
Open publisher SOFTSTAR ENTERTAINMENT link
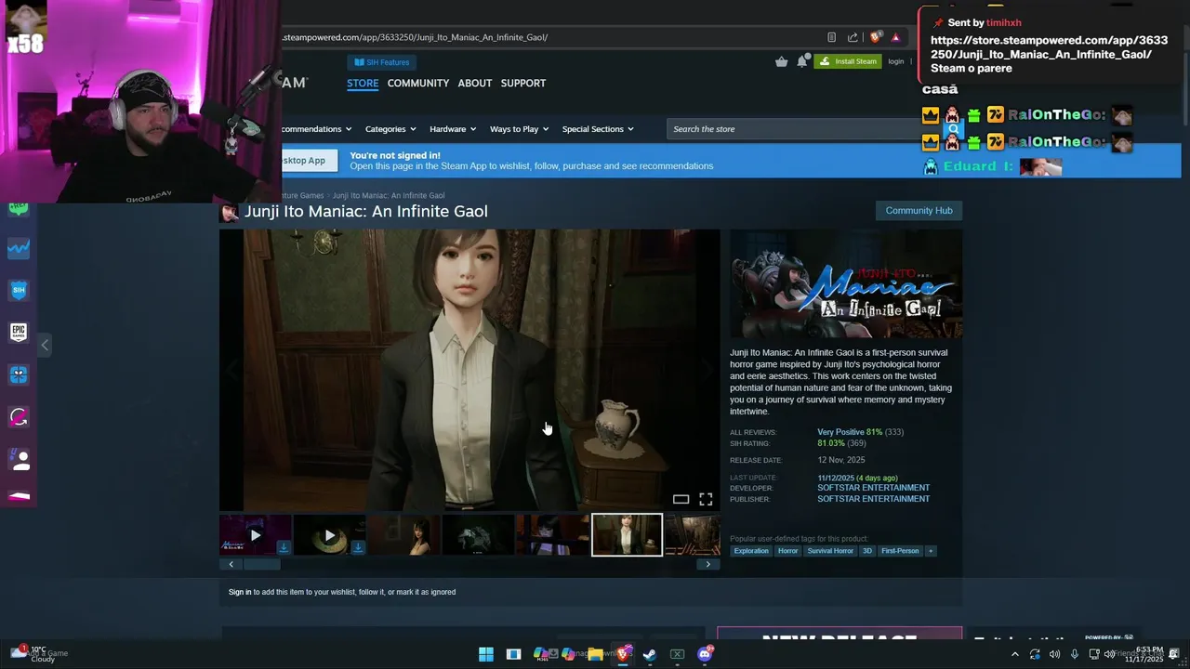click(873, 499)
